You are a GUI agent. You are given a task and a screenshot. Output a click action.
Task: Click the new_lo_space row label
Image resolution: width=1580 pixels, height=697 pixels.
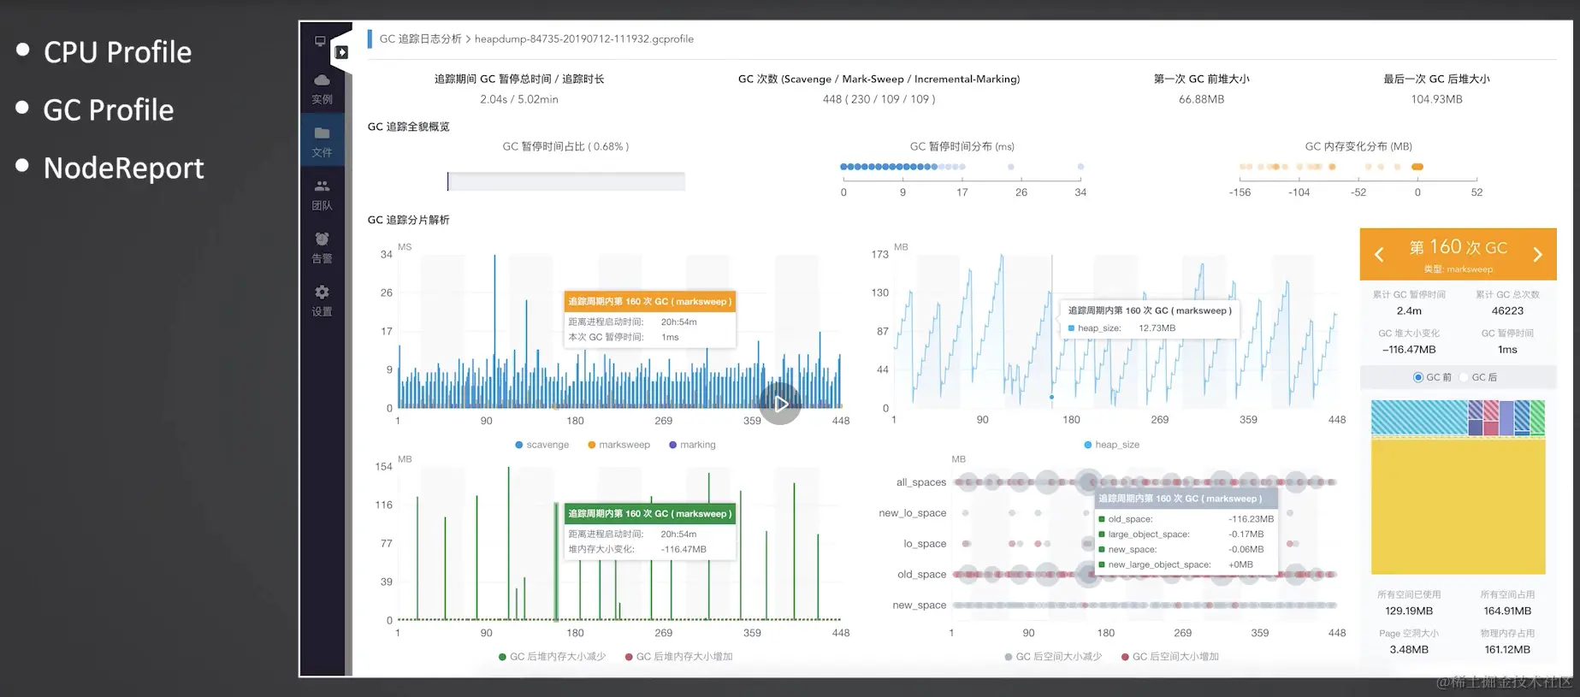(912, 513)
